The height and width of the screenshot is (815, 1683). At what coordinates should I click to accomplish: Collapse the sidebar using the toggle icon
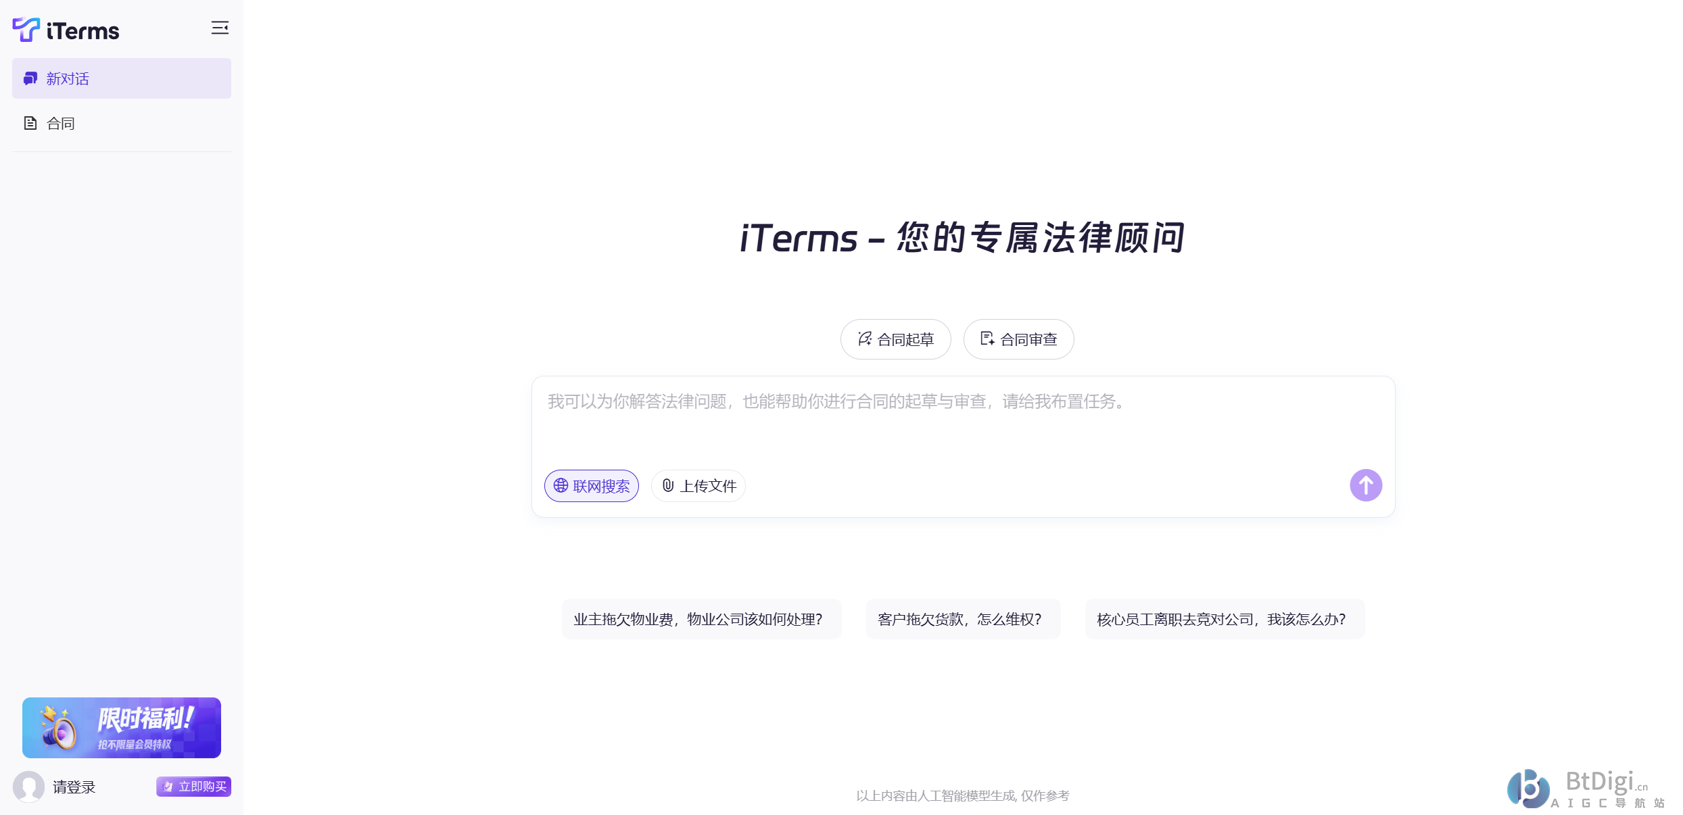pos(220,28)
